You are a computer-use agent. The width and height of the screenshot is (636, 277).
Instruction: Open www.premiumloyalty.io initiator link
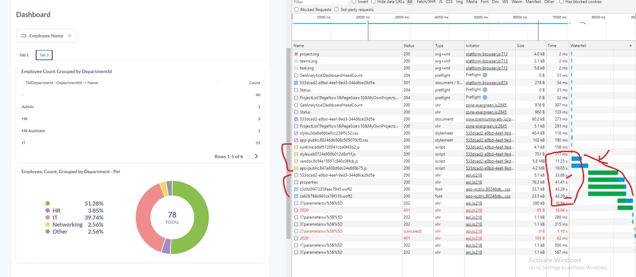pyautogui.click(x=490, y=119)
